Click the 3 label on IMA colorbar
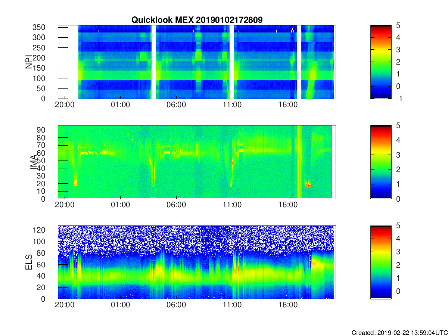The height and width of the screenshot is (336, 448). 399,155
